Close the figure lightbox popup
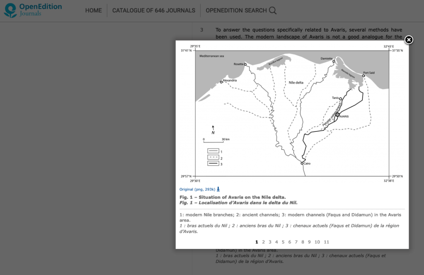This screenshot has width=424, height=275. [x=409, y=40]
